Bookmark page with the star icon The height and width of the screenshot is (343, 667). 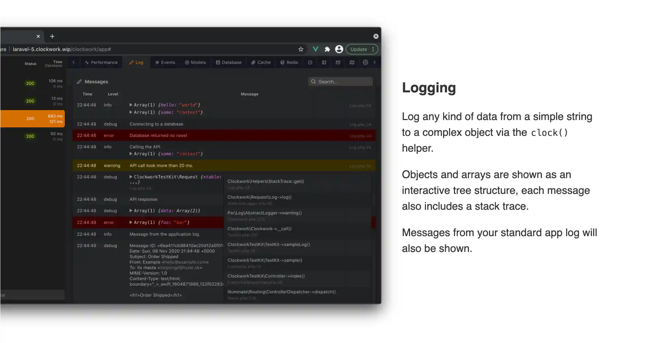click(x=301, y=49)
